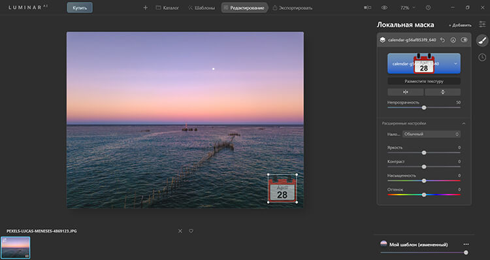Click the Купить button
Viewport: 490px width, 260px height.
coord(80,8)
